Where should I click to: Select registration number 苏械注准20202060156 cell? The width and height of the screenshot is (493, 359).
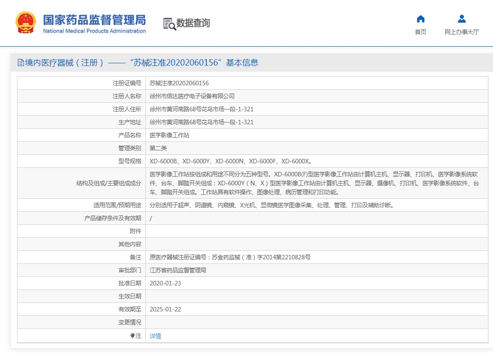point(179,83)
